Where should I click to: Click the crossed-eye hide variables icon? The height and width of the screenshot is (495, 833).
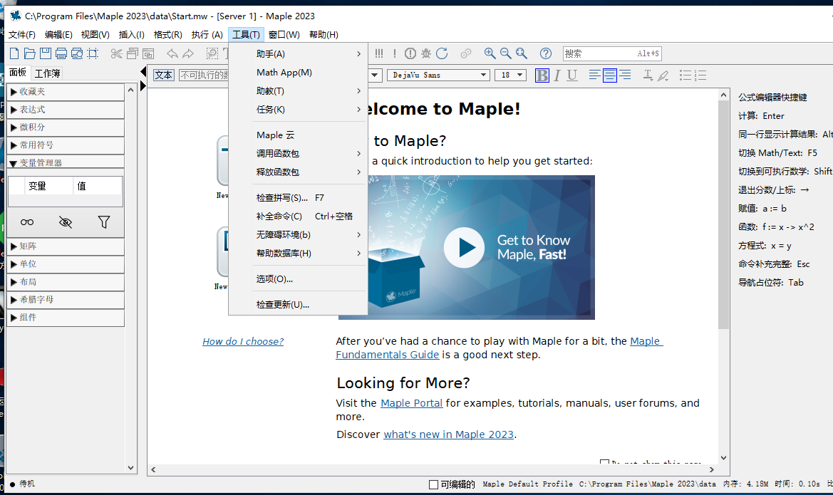(x=66, y=222)
